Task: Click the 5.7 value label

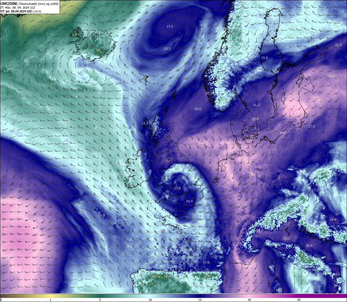Action: coord(37,66)
